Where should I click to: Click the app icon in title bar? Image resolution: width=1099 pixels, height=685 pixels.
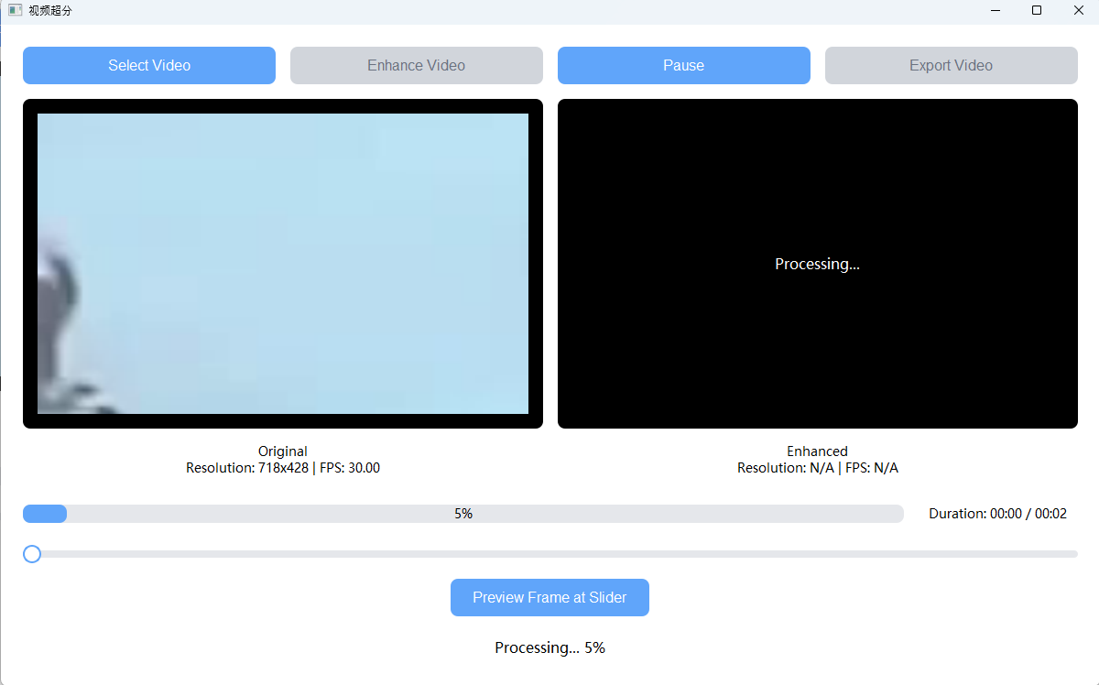[x=16, y=10]
